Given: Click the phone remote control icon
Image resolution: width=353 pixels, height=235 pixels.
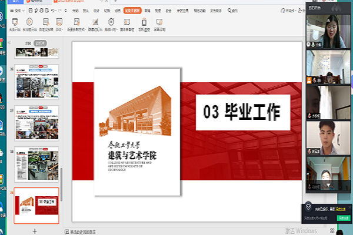Looking at the screenshot, I should coord(143,22).
